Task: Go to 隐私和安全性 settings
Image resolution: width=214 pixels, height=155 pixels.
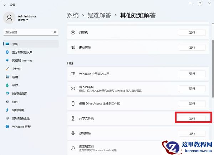Action: pyautogui.click(x=31, y=118)
